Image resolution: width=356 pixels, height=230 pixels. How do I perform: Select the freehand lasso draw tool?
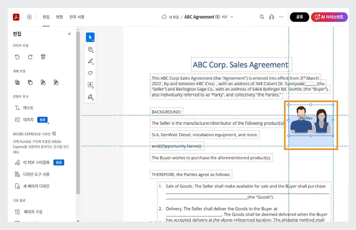point(90,73)
